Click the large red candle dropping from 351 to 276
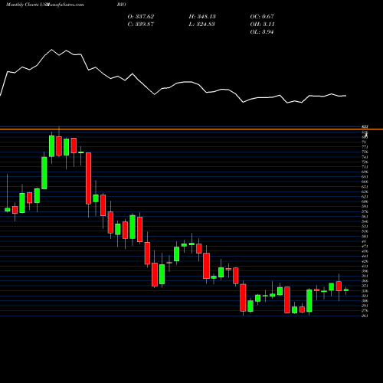Screen dimensions: 383x383 [x=287, y=300]
